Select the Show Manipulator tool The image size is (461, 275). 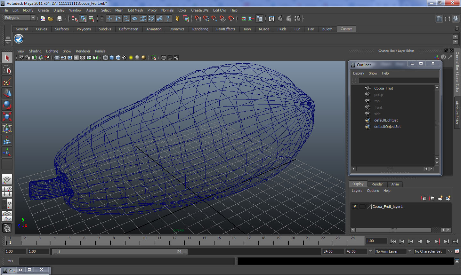pos(7,152)
